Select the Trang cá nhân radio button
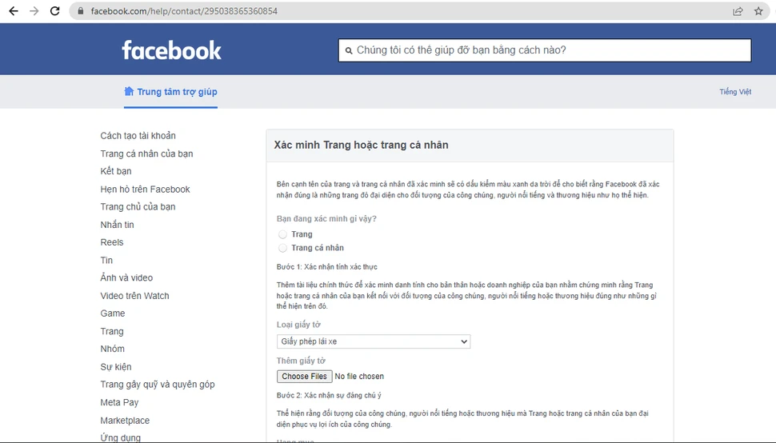Screen dimensions: 776x443 coord(282,248)
